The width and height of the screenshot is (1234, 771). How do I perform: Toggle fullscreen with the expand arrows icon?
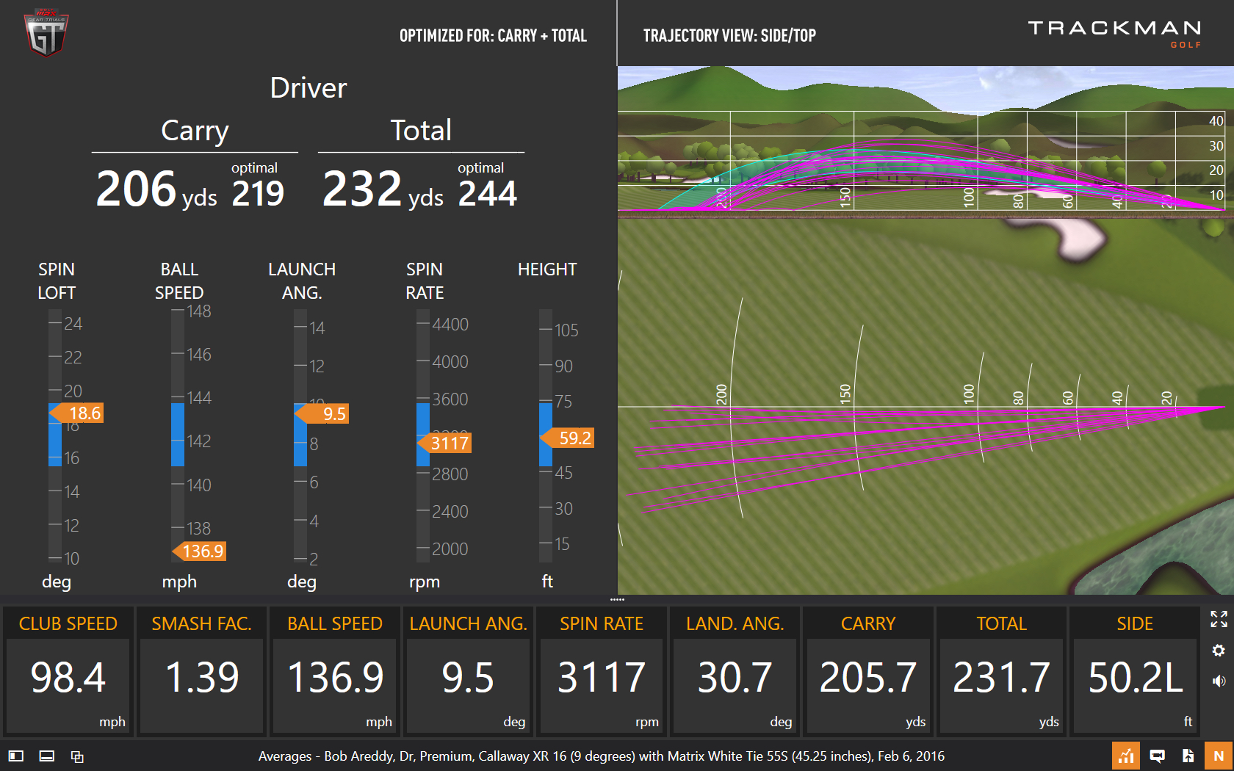coord(1219,619)
